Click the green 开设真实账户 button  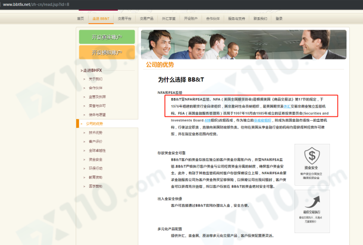(107, 37)
